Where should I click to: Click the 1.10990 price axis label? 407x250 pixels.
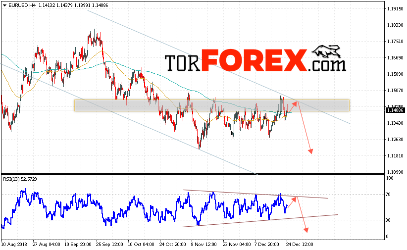click(x=395, y=172)
